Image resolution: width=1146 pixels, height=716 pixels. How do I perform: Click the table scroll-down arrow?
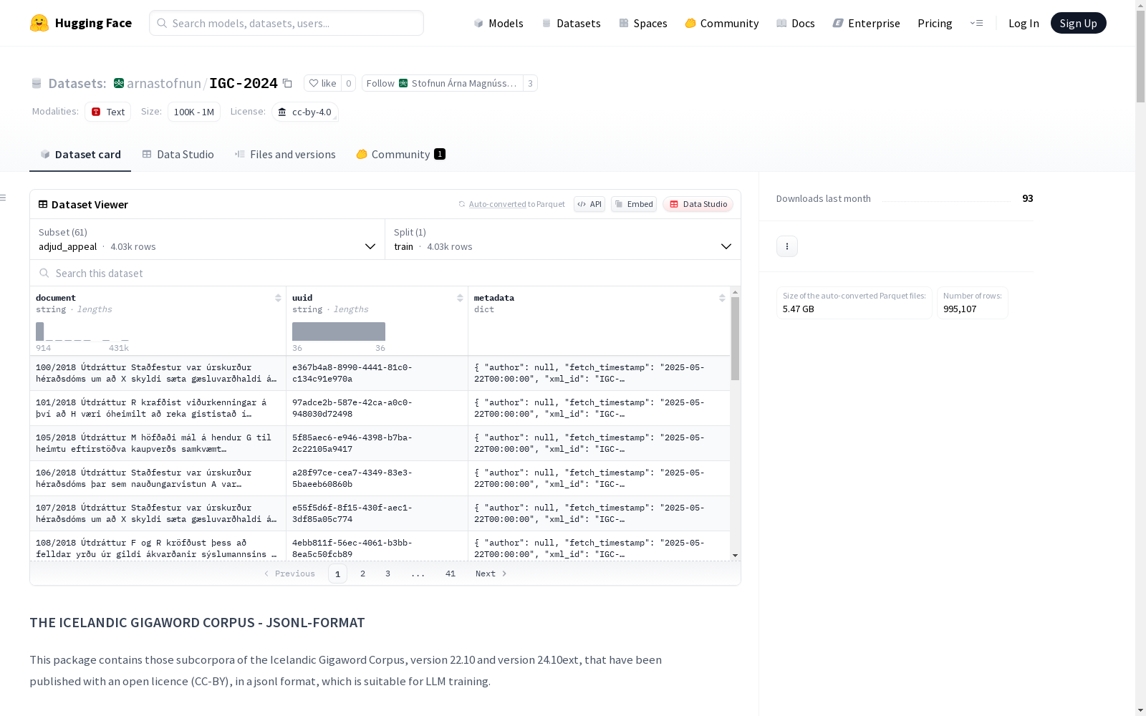click(735, 556)
